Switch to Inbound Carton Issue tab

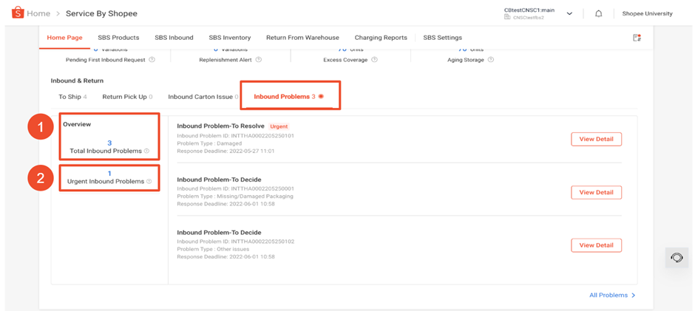coord(203,97)
